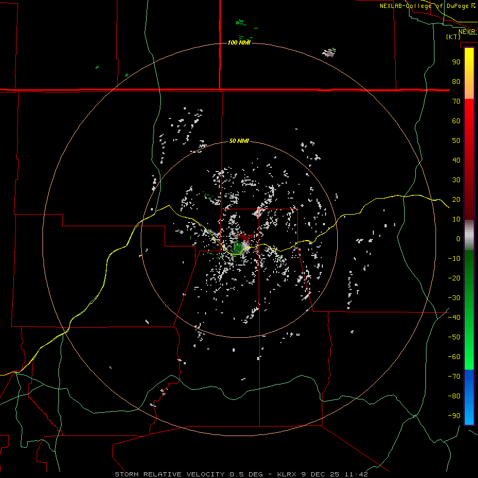
Task: Click the "11:42" time stamp
Action: tap(356, 474)
